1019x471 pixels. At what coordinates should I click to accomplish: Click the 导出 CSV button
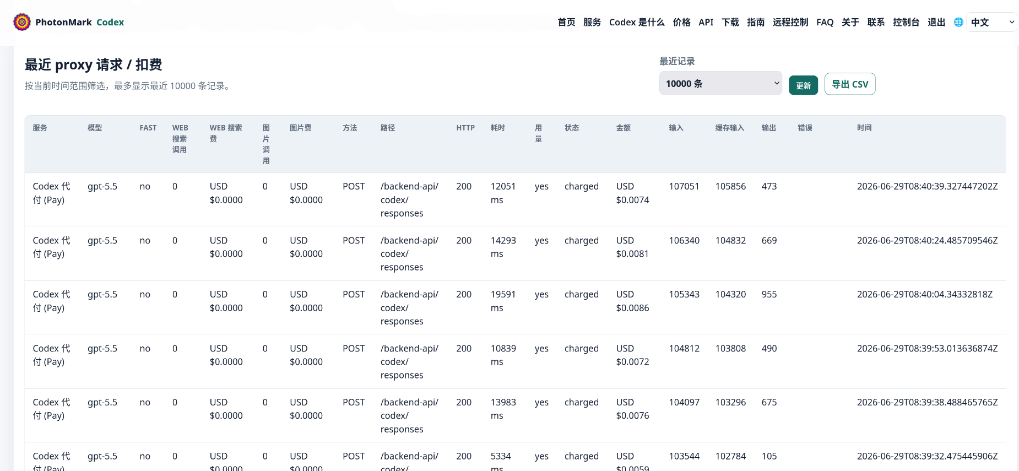point(850,84)
